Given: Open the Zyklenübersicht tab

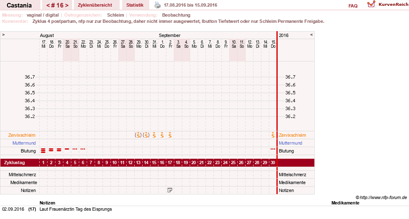Looking at the screenshot, I should click(95, 5).
